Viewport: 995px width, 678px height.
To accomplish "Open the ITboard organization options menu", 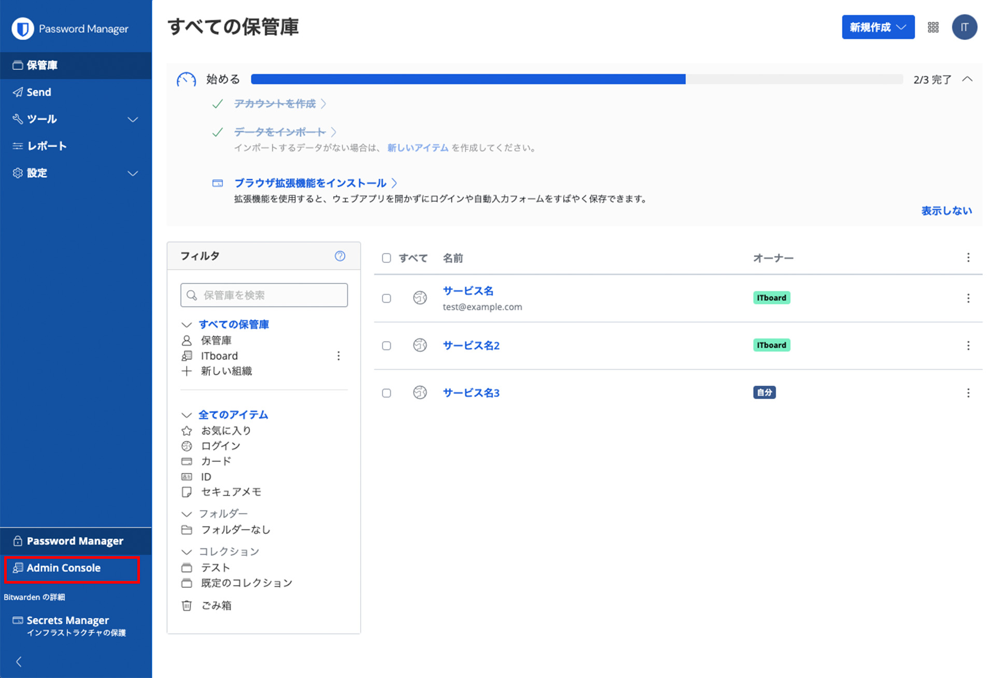I will (x=338, y=356).
